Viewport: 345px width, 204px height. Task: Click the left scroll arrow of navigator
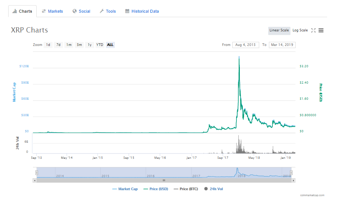point(34,180)
